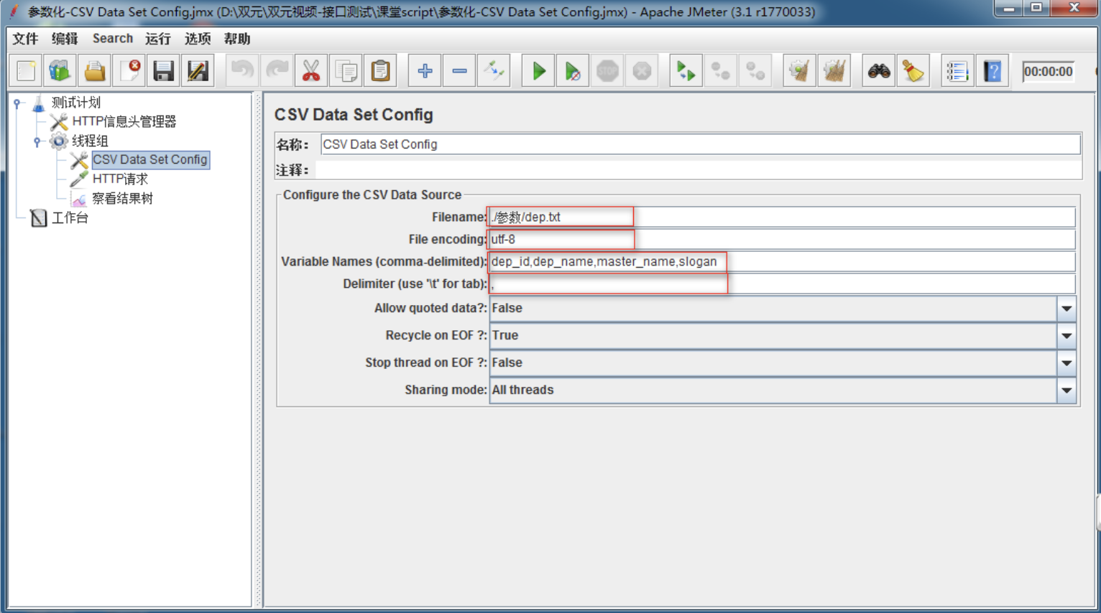This screenshot has width=1101, height=613.
Task: Collapse all nodes with minus icon
Action: (459, 71)
